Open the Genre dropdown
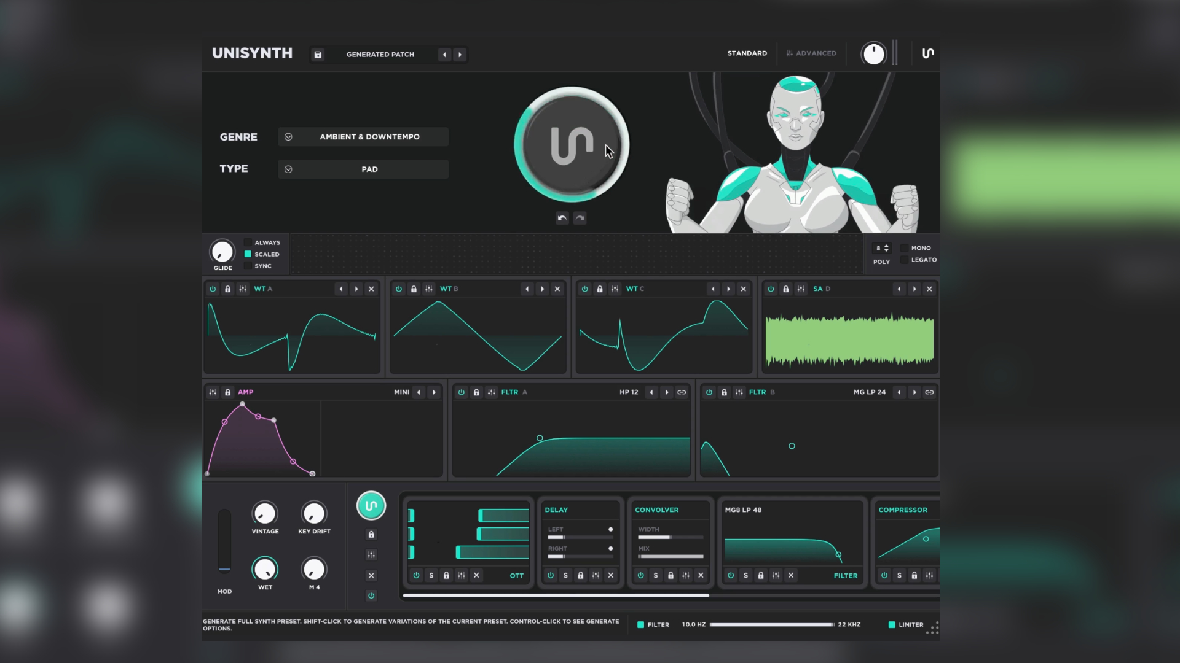 click(363, 137)
